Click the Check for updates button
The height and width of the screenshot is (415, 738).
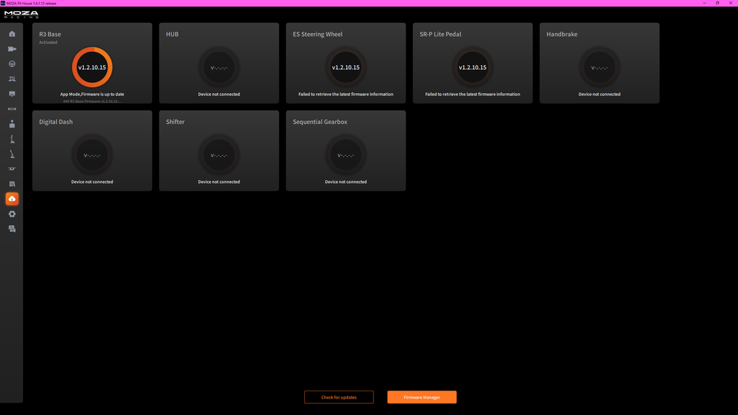point(339,397)
